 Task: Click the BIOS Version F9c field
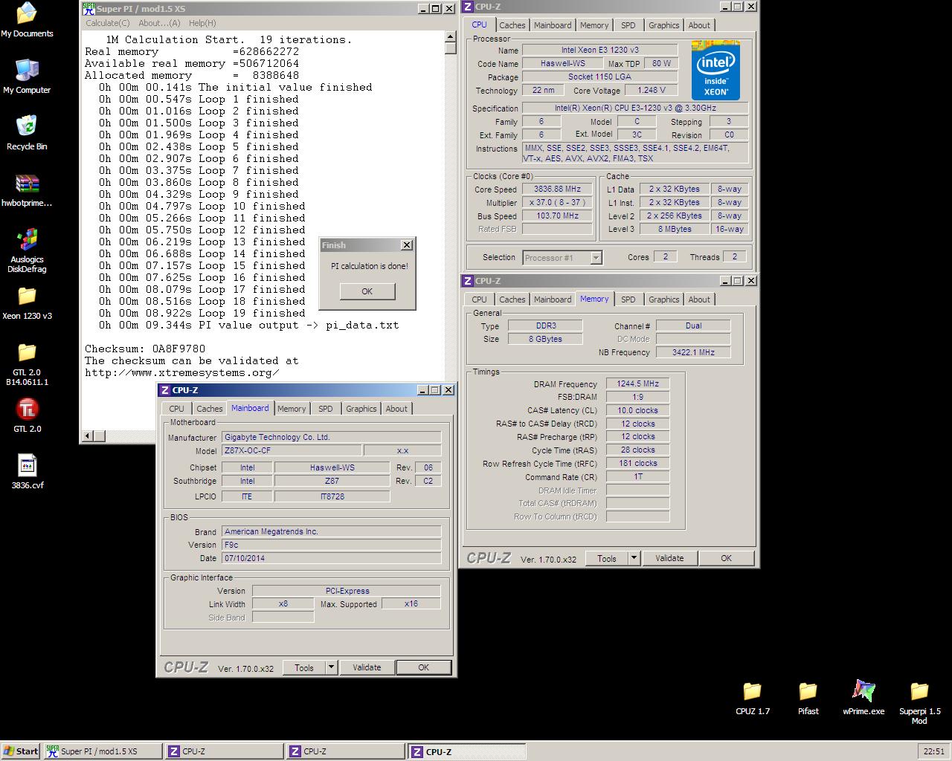pyautogui.click(x=331, y=545)
